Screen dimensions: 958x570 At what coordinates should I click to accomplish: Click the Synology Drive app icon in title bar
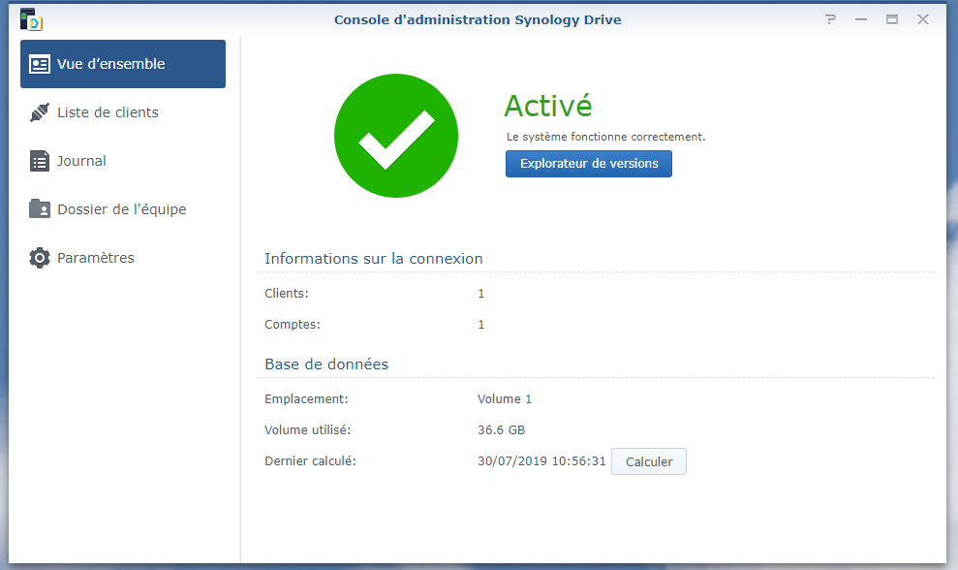[31, 19]
